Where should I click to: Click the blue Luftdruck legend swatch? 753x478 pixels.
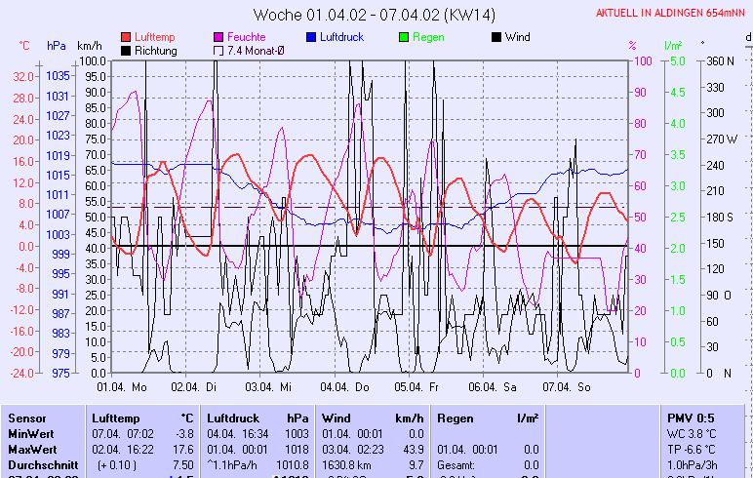coord(312,37)
